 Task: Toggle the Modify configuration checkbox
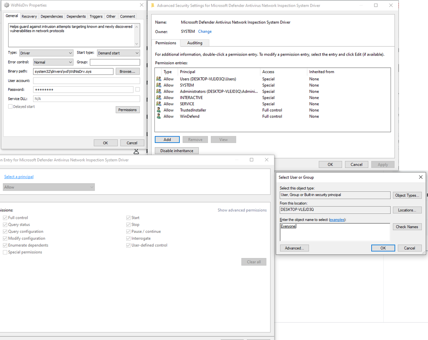[x=5, y=238]
